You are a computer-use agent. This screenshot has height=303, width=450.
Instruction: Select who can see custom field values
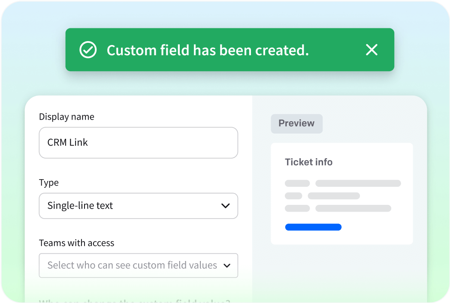point(138,266)
